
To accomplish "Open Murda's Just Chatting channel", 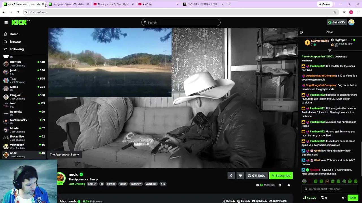I will (x=24, y=130).
